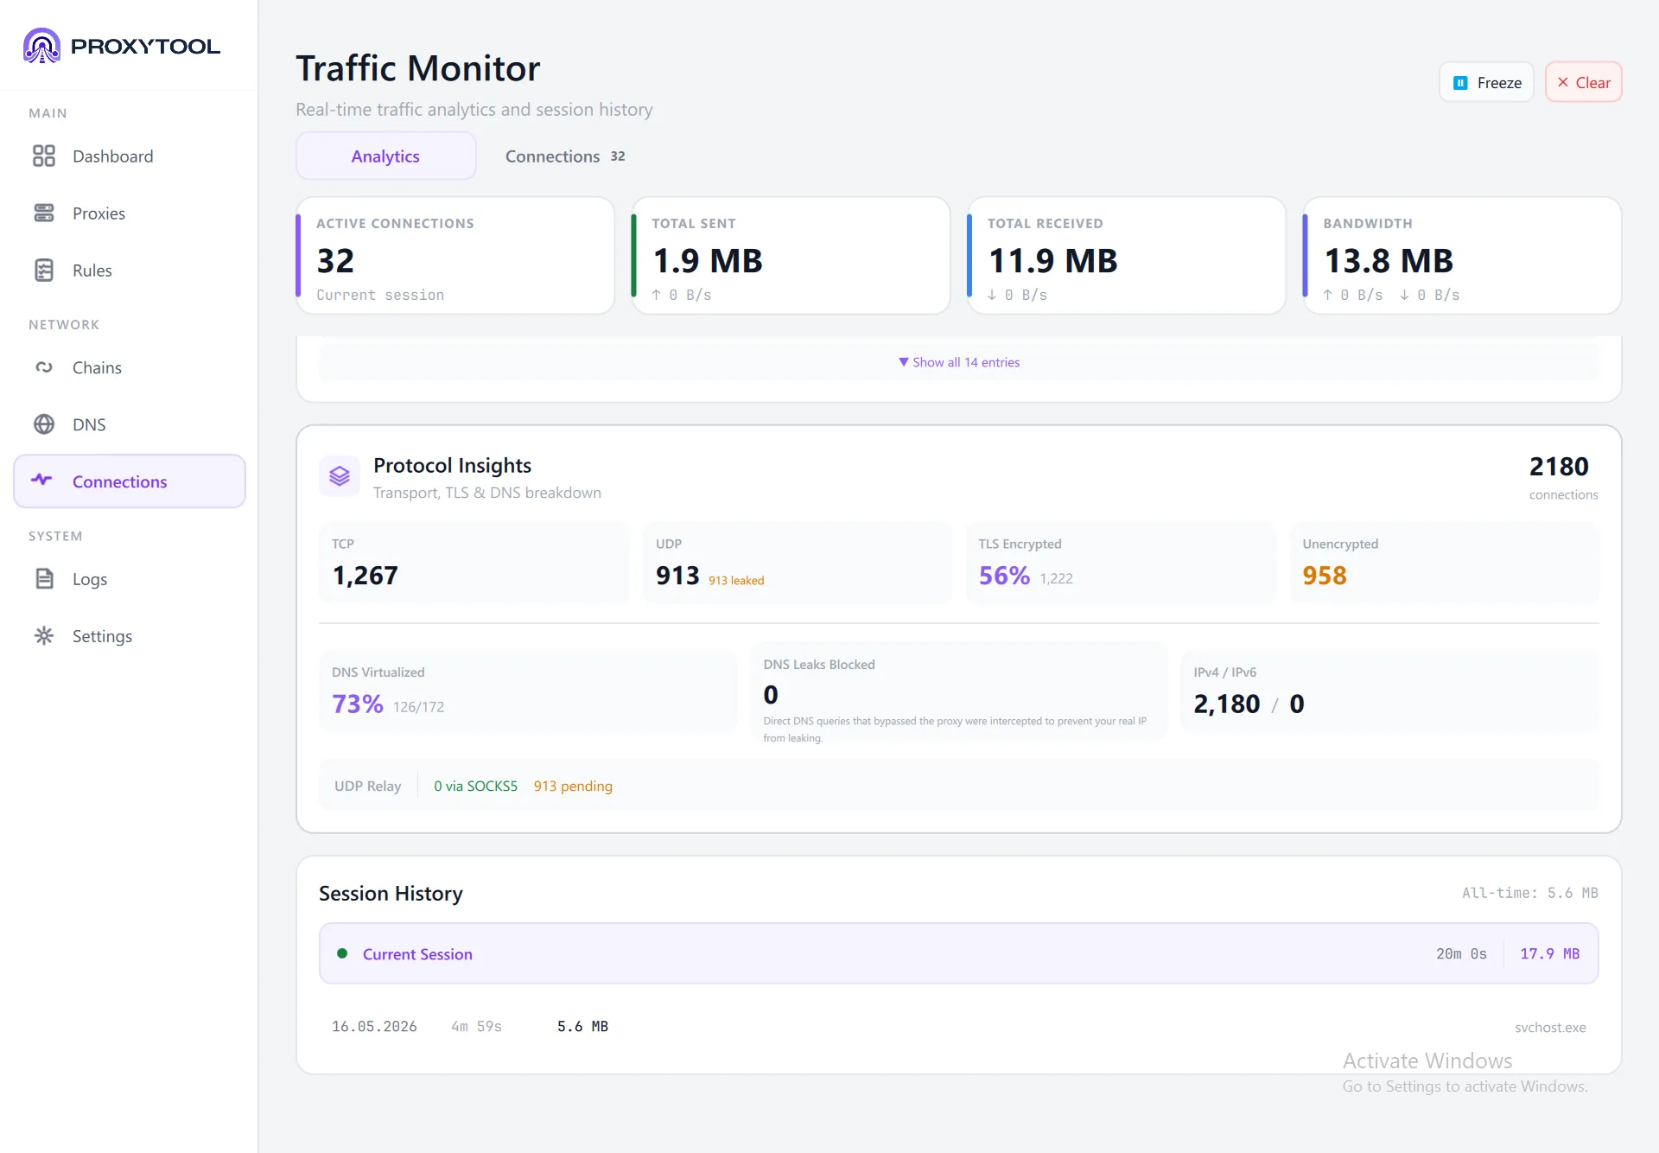Image resolution: width=1659 pixels, height=1153 pixels.
Task: Click the Freeze pause icon
Action: 1460,83
